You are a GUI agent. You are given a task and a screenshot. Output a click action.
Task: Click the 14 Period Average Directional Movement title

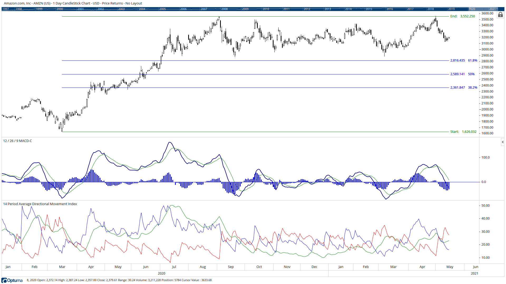[x=40, y=204]
